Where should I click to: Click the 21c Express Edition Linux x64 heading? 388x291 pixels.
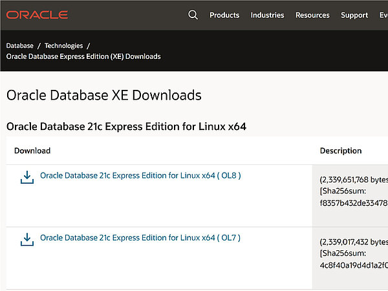[126, 126]
